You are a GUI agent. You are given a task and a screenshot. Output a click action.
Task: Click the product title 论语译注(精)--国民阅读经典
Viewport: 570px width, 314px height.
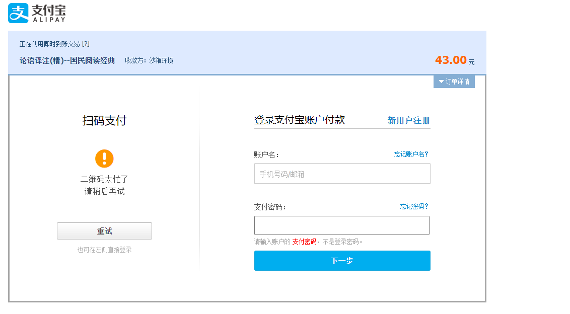coord(67,60)
